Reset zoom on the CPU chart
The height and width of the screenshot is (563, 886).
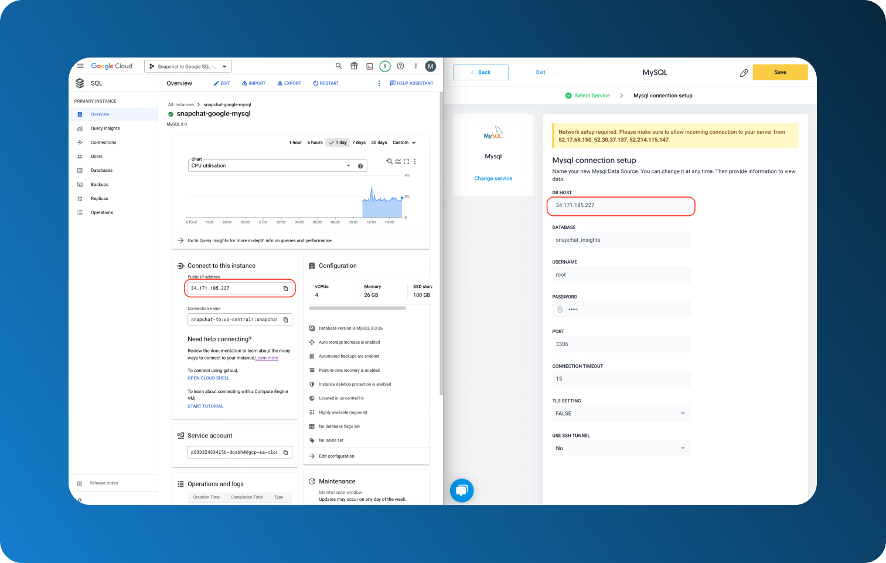pyautogui.click(x=389, y=161)
